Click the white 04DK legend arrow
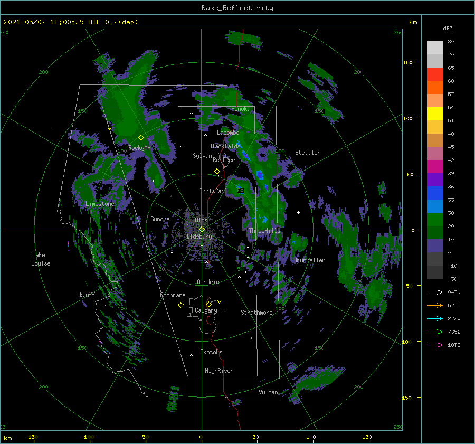The width and height of the screenshot is (475, 444). [x=435, y=292]
